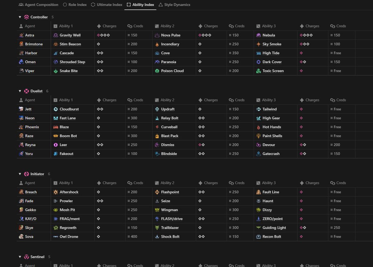Open the Role Index tab

point(75,5)
